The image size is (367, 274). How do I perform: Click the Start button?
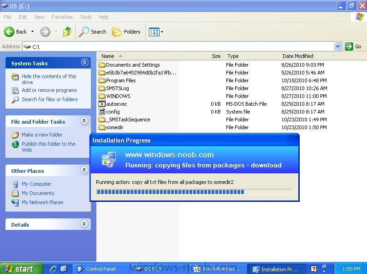click(22, 268)
